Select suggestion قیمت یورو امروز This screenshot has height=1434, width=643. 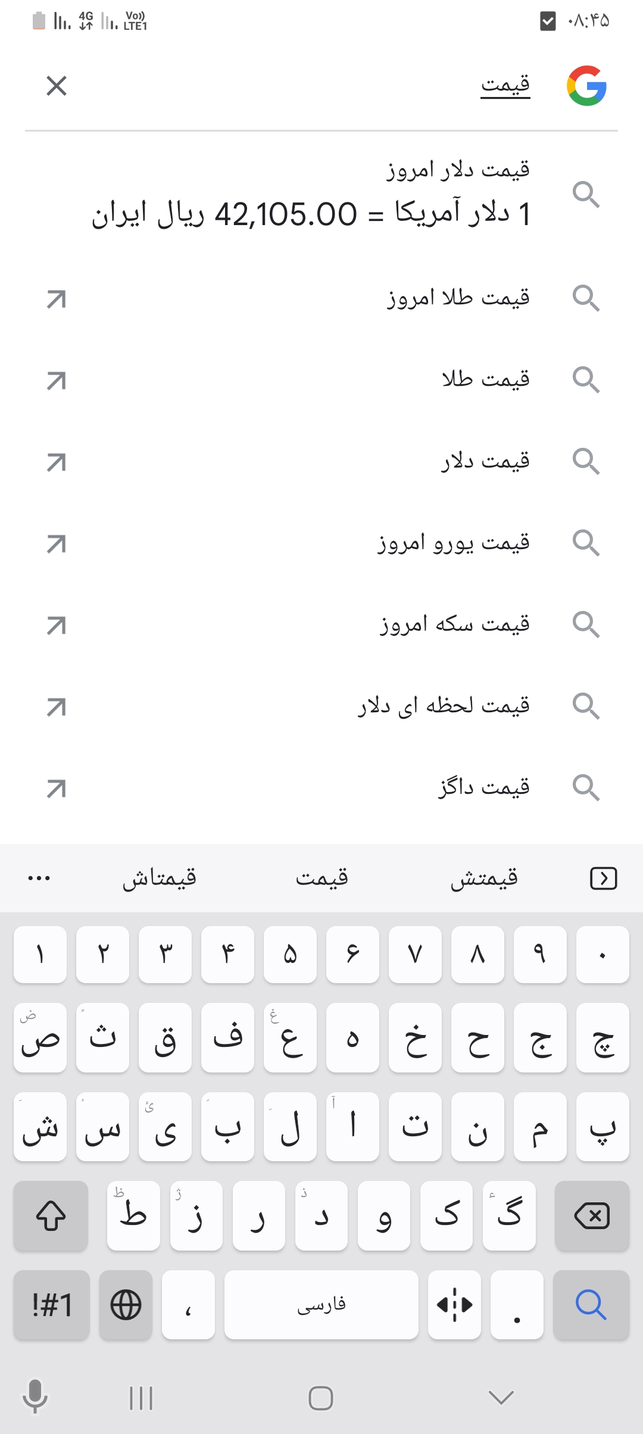454,543
